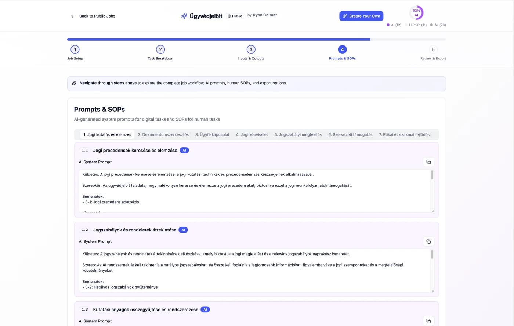This screenshot has width=514, height=326.
Task: Click the AI badge on task 1.1
Action: (x=184, y=150)
